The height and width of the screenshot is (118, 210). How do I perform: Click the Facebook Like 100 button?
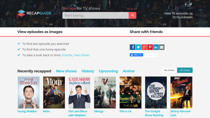(136, 55)
